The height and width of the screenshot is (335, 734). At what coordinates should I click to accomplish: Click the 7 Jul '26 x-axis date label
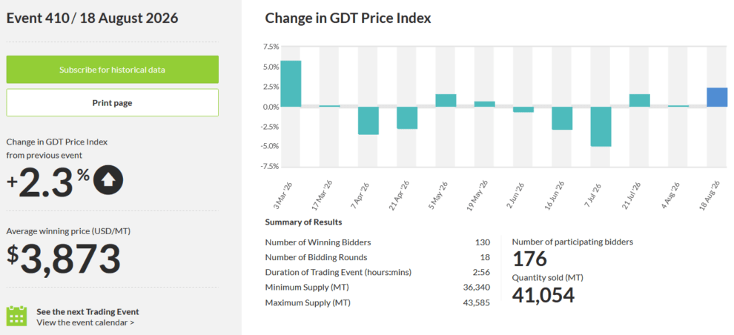(595, 197)
